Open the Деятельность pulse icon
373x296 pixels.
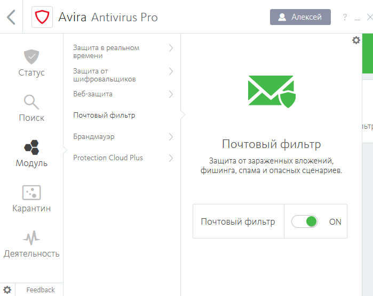tap(31, 238)
